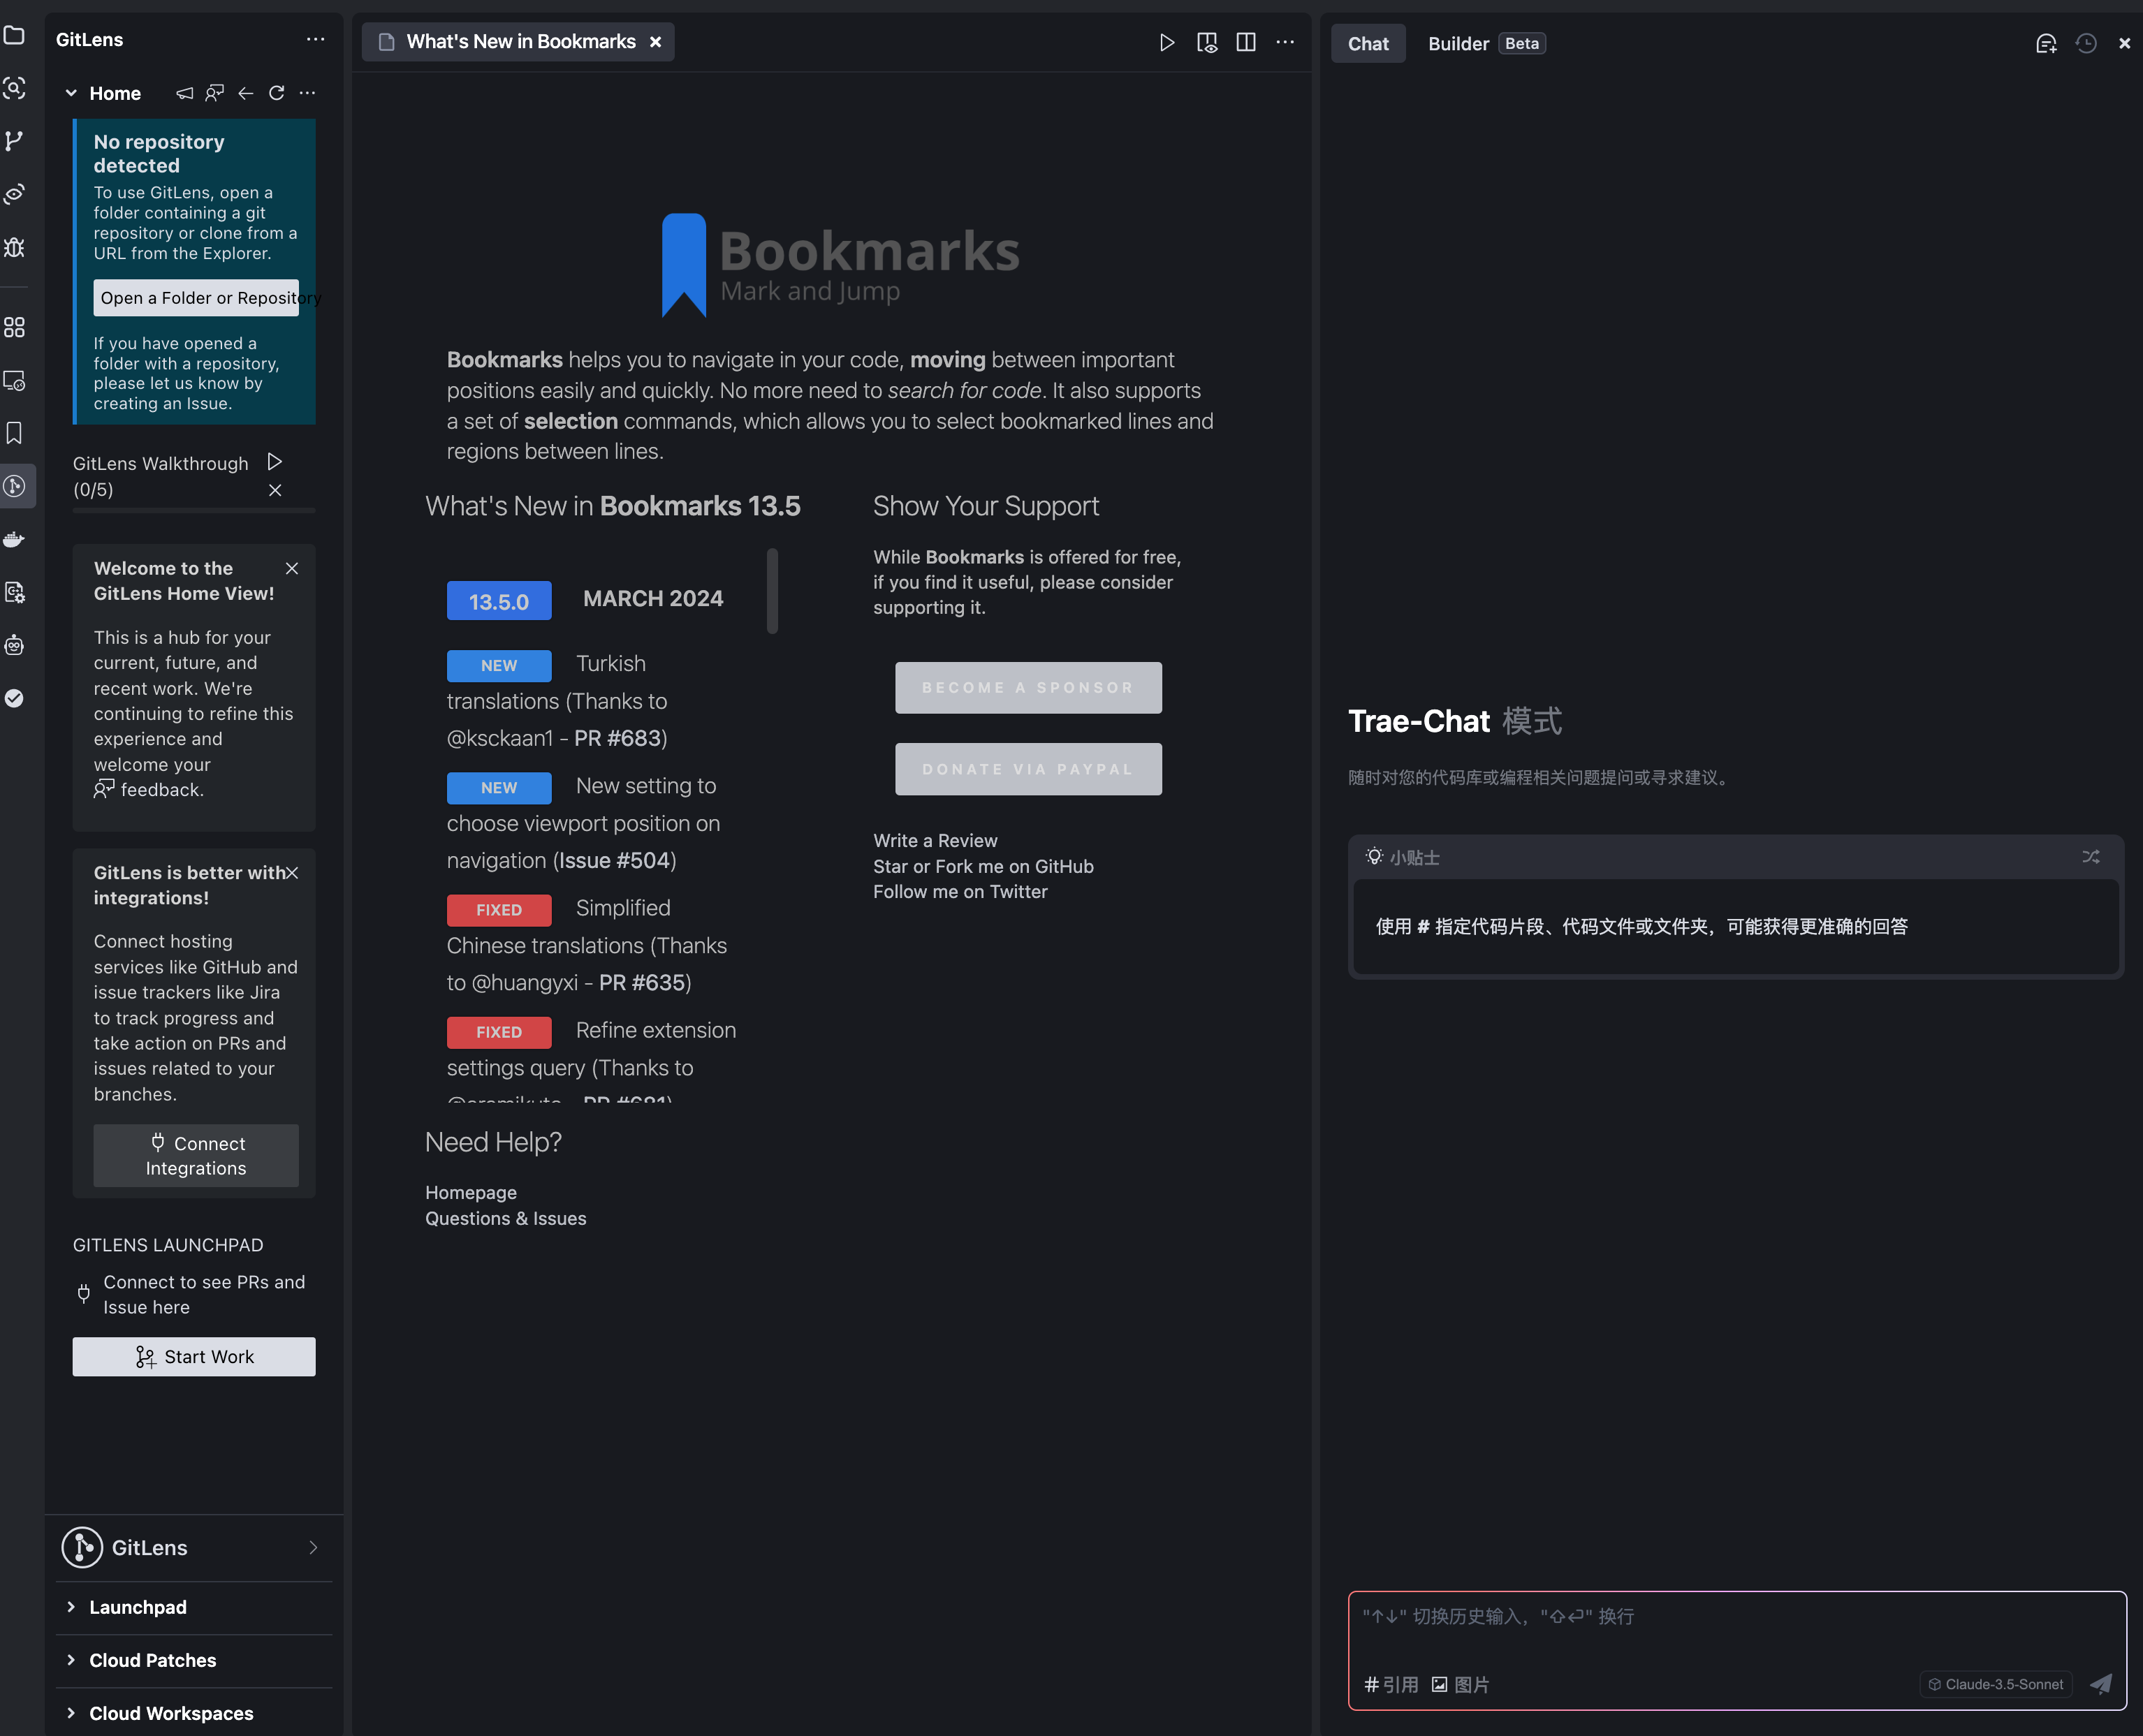Open the Issue #504 link
This screenshot has height=1736, width=2143.
[x=614, y=860]
